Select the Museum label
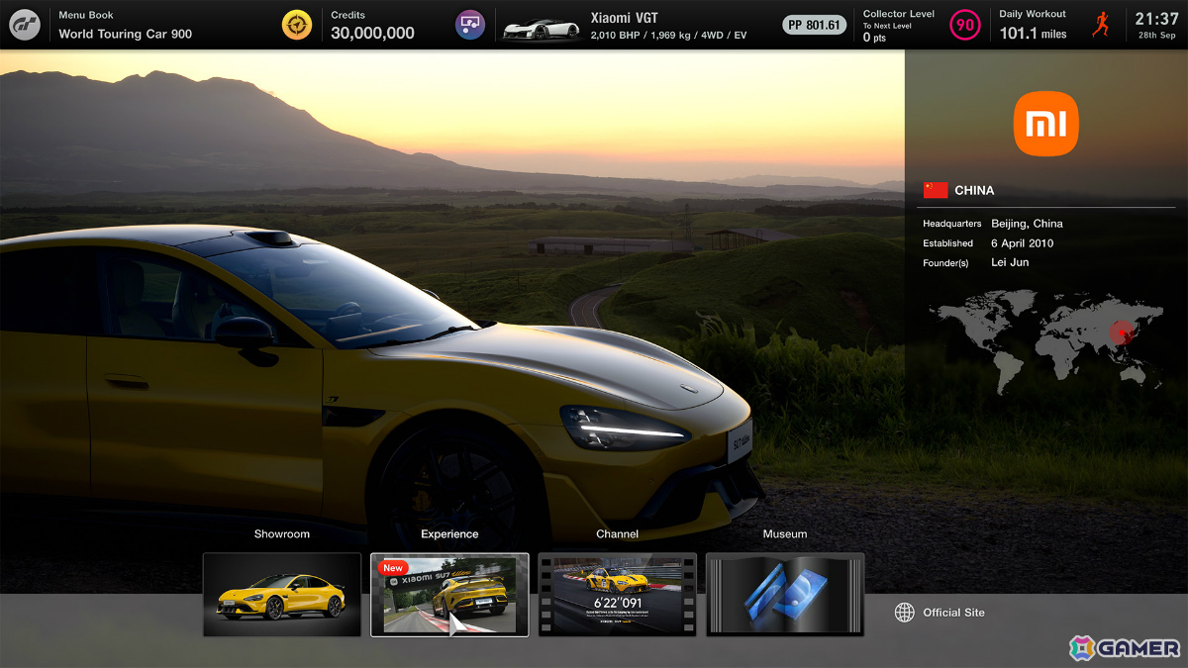 pyautogui.click(x=785, y=534)
